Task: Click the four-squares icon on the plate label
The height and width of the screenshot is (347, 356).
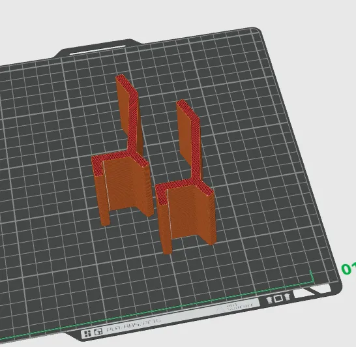Action: point(87,333)
